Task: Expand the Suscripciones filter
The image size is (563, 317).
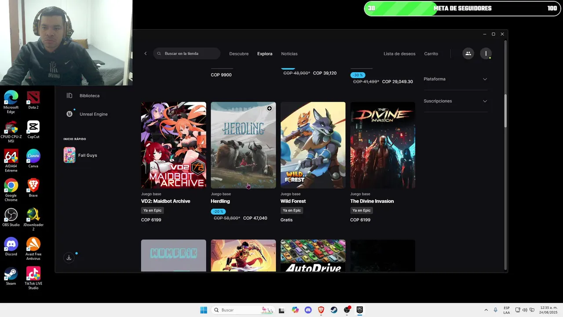Action: click(455, 101)
